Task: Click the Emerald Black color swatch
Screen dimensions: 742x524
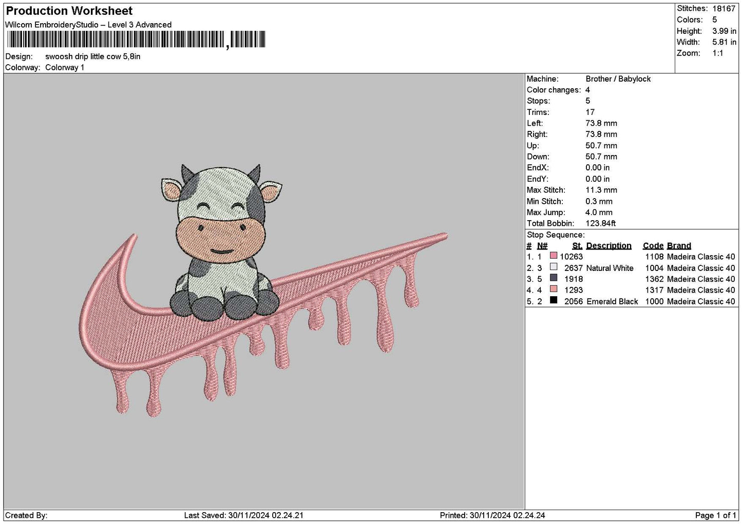Action: coord(554,301)
